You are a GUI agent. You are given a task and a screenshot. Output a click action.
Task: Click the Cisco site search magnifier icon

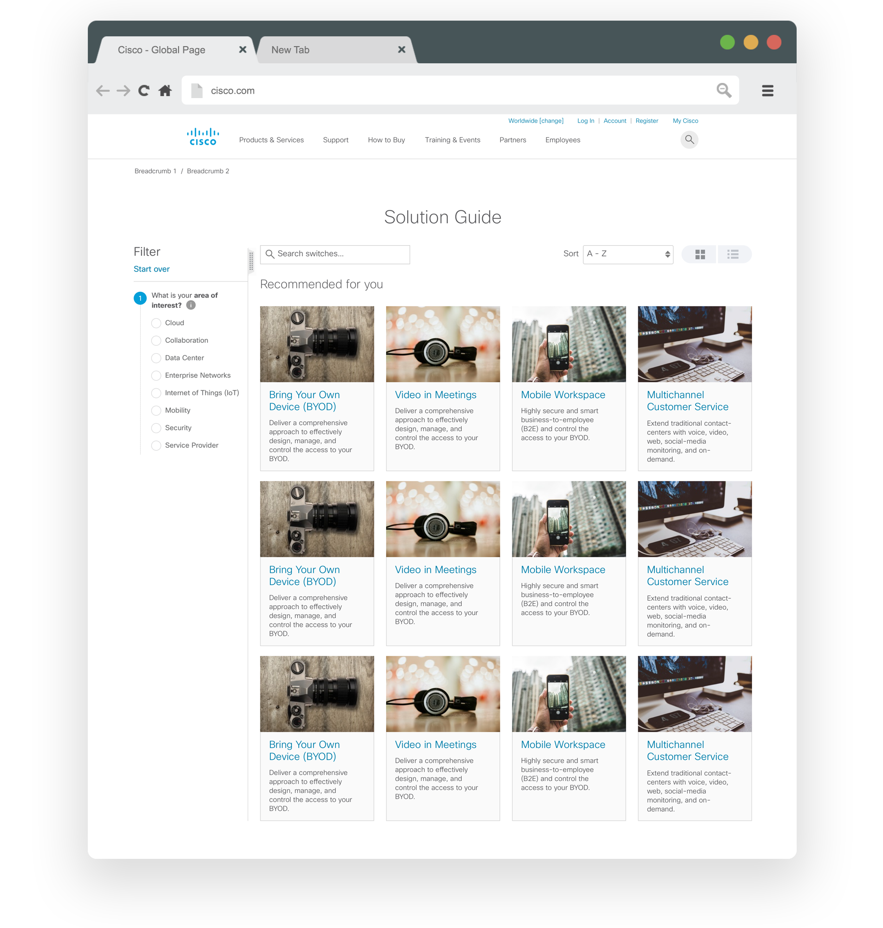point(689,140)
